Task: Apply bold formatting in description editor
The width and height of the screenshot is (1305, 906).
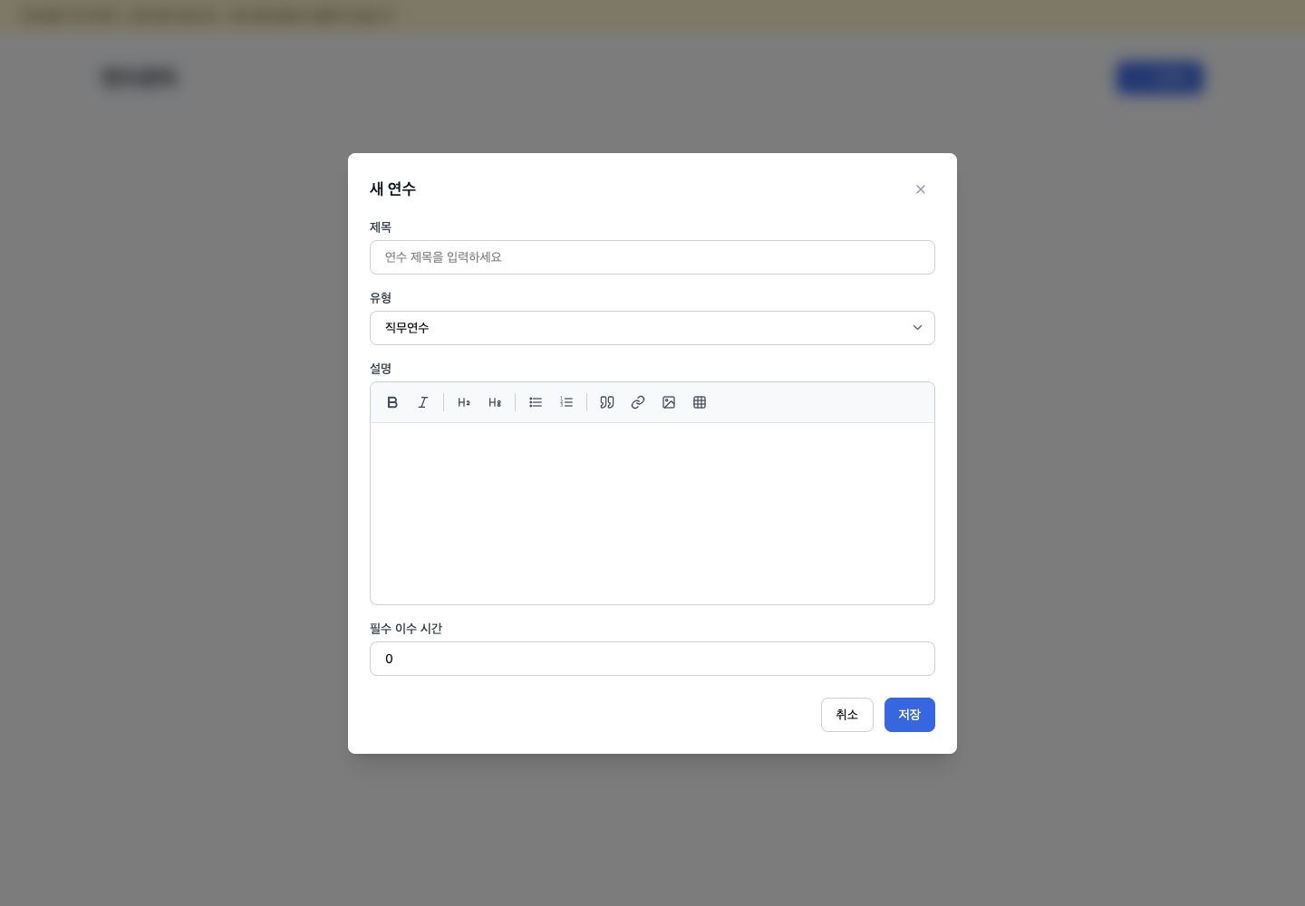Action: 392,402
